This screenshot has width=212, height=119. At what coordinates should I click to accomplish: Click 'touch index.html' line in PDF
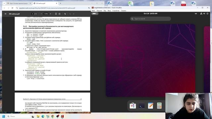[33, 44]
